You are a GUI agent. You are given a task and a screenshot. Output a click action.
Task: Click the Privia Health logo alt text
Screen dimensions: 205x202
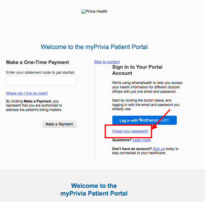click(x=96, y=11)
